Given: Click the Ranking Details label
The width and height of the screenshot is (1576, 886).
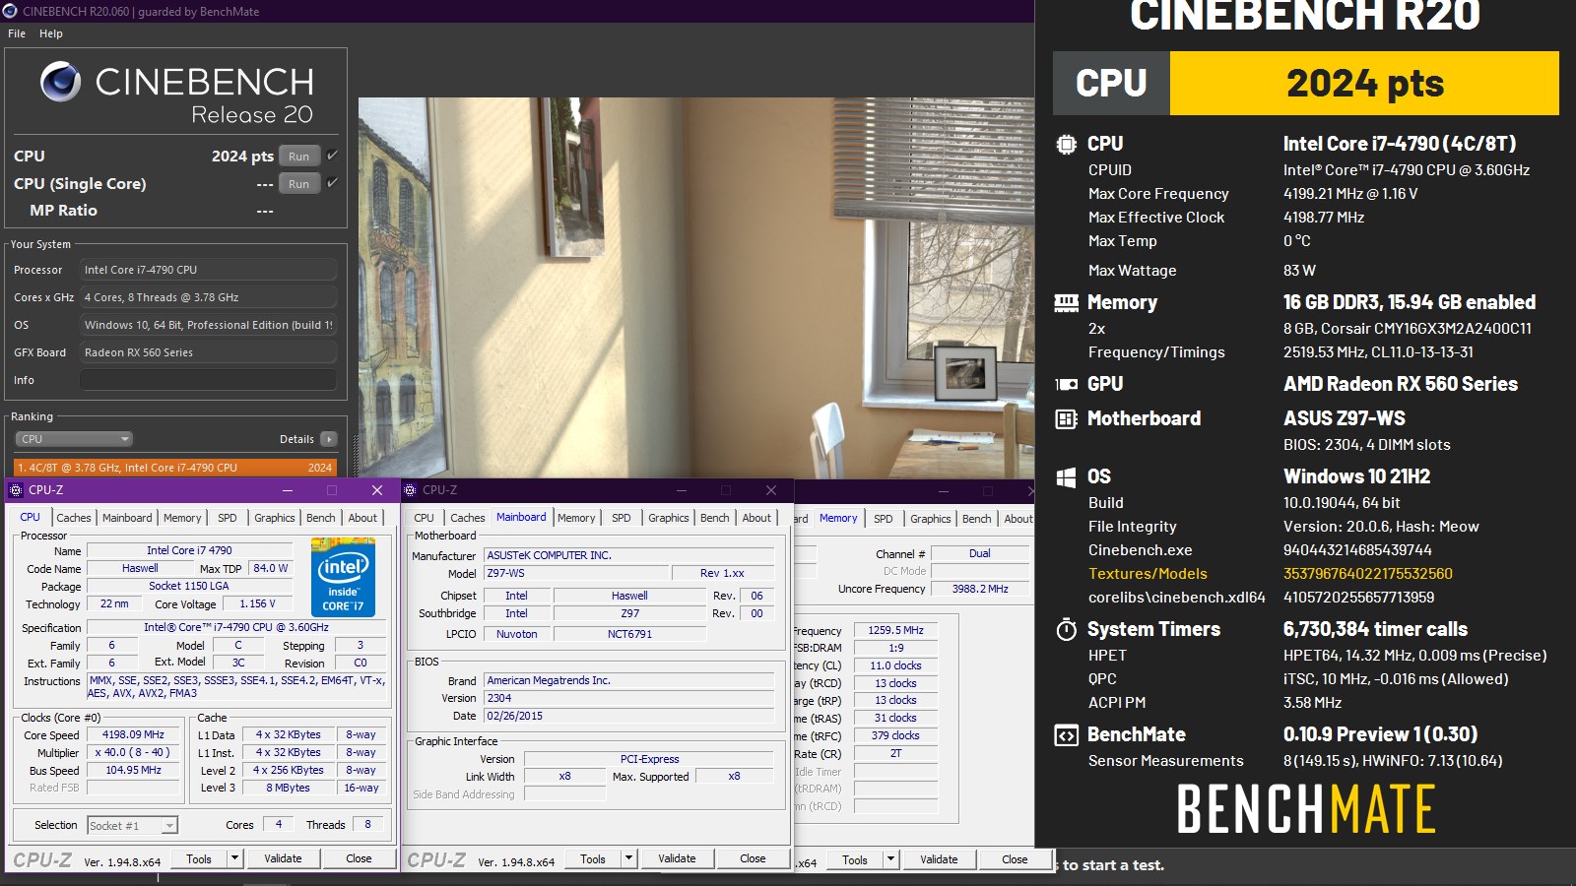Looking at the screenshot, I should (296, 439).
